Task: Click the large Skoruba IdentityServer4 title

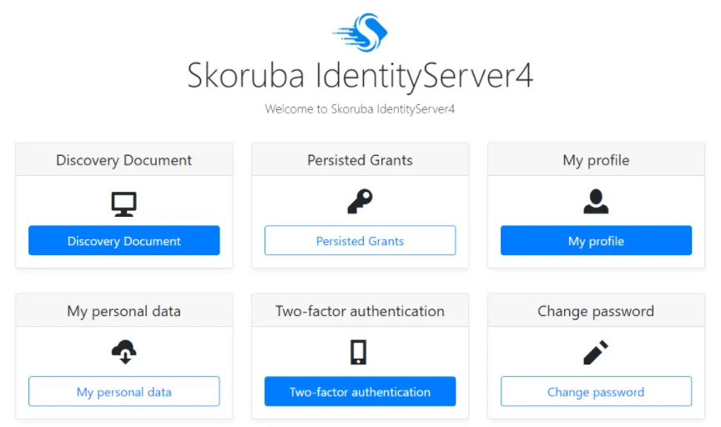Action: 360,76
